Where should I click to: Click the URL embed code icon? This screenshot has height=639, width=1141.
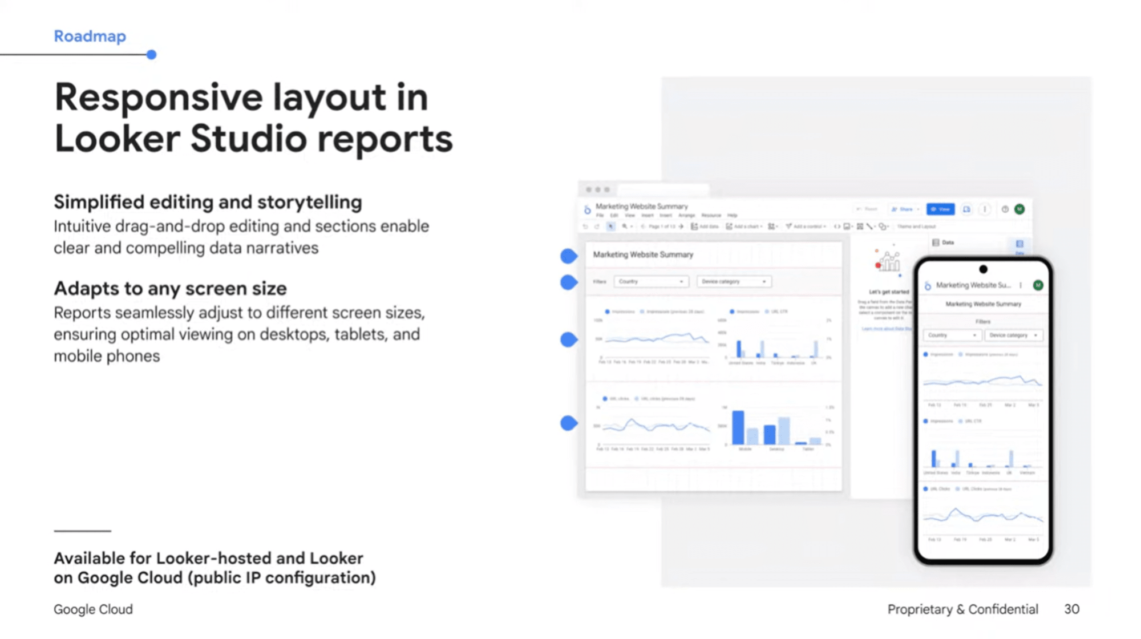pyautogui.click(x=837, y=227)
